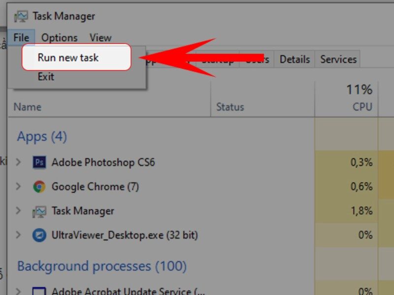The width and height of the screenshot is (394, 295).
Task: Click the Google Chrome process icon
Action: (40, 187)
